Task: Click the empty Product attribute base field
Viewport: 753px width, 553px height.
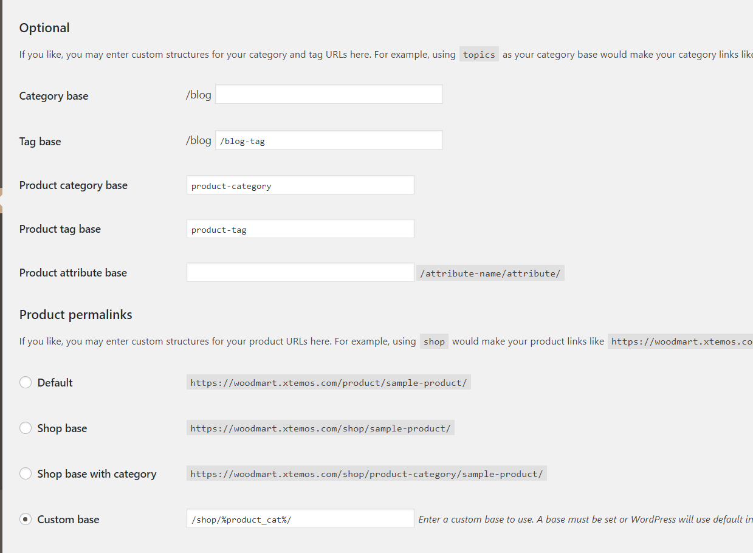Action: coord(300,272)
